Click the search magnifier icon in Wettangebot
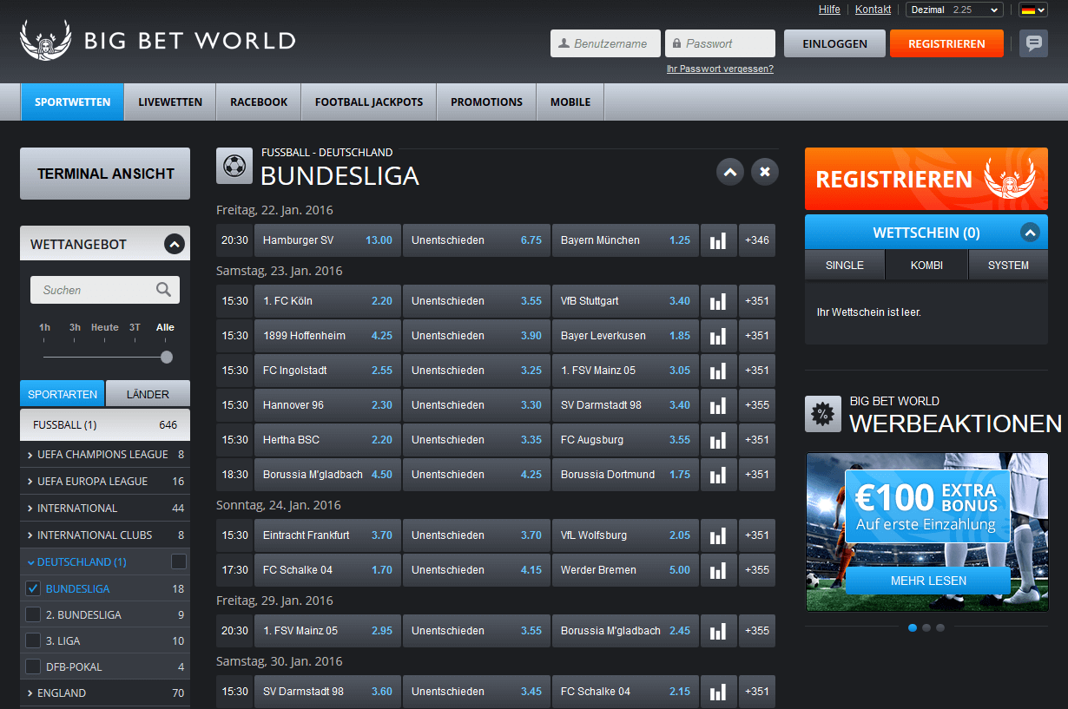The image size is (1068, 709). (163, 290)
